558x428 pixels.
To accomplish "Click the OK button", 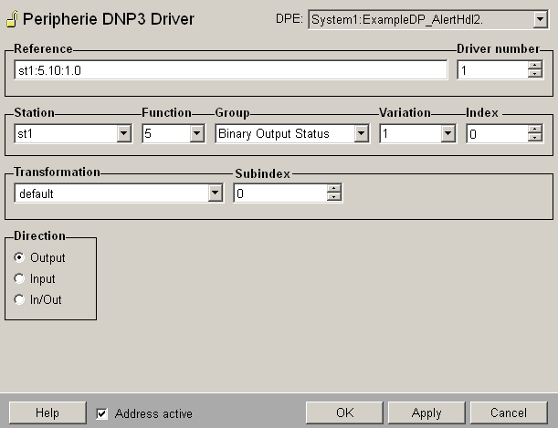I will click(344, 413).
